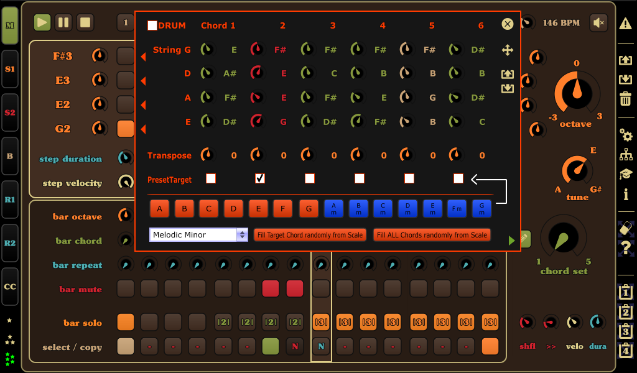Click the tune knob

[x=577, y=170]
